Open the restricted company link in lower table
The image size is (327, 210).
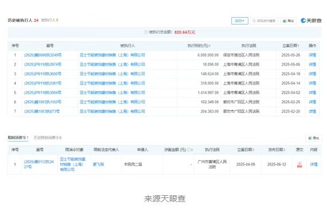(73, 164)
